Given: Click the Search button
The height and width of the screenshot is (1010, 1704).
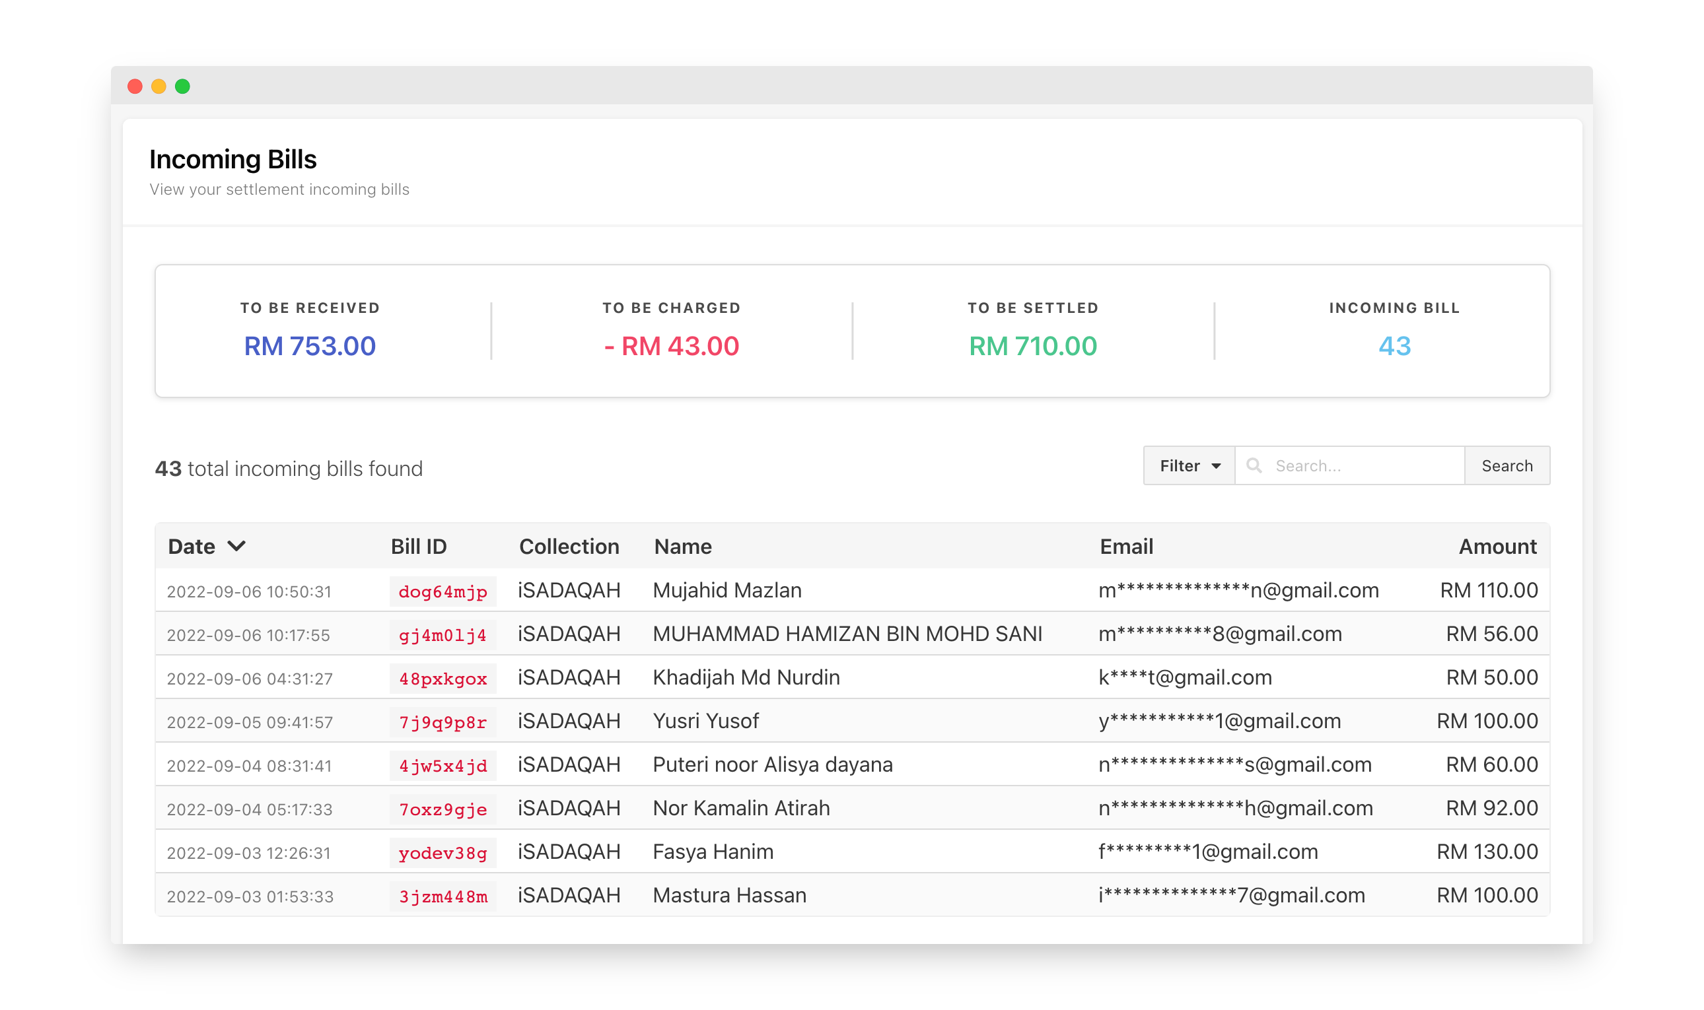Looking at the screenshot, I should point(1507,465).
